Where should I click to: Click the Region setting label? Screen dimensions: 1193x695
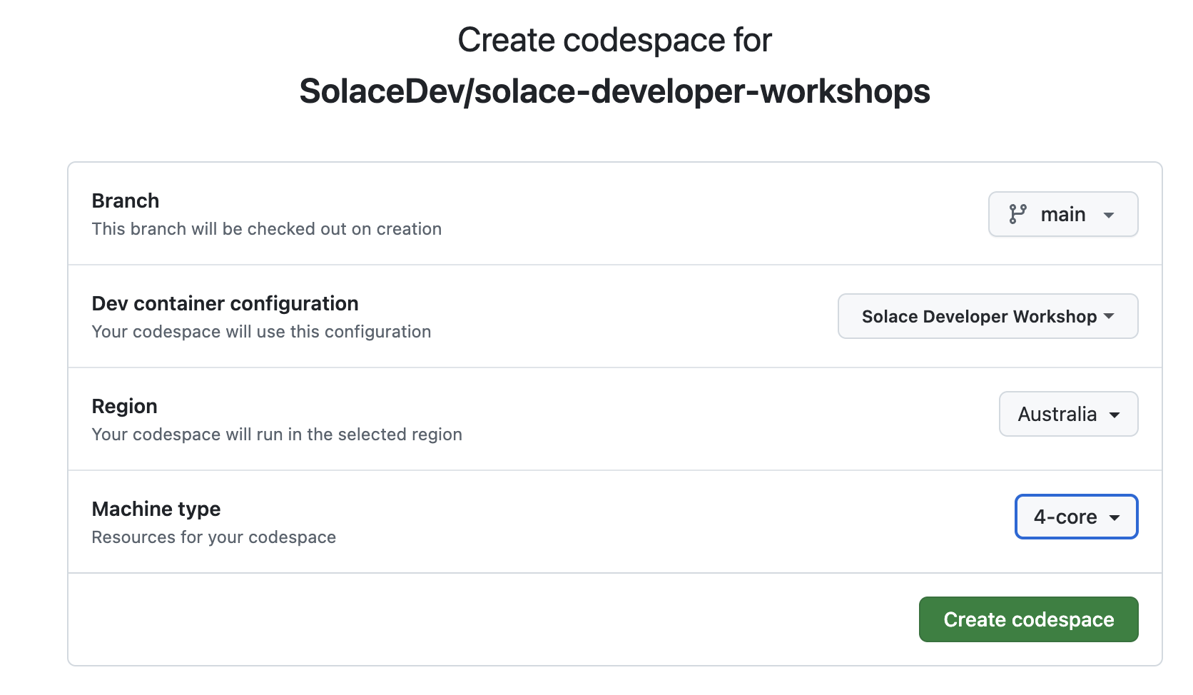click(x=124, y=406)
